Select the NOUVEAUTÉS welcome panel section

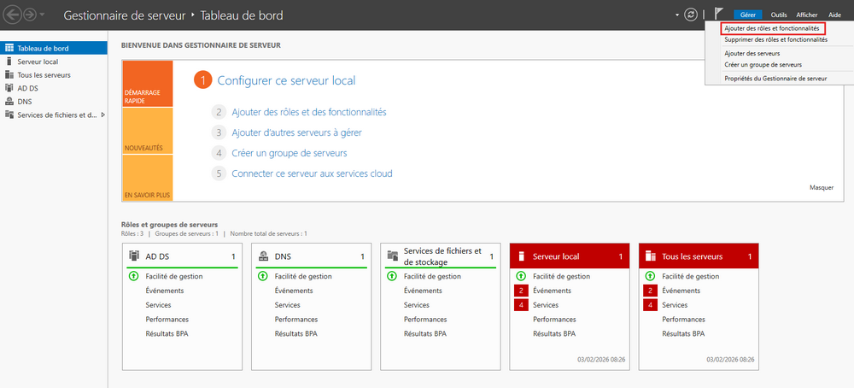point(147,131)
